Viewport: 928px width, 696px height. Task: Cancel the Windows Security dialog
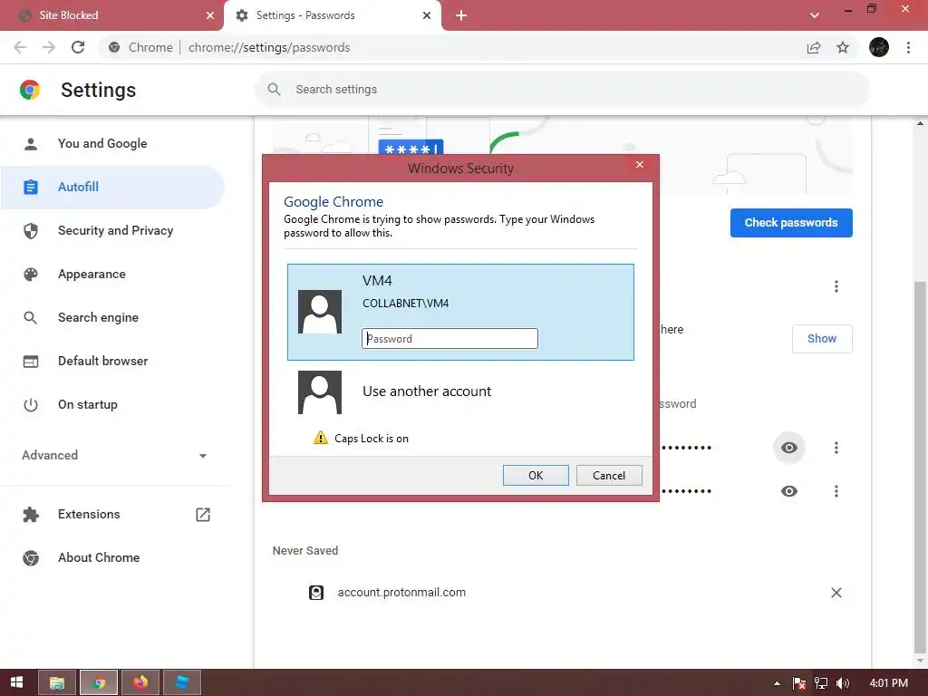pyautogui.click(x=609, y=475)
